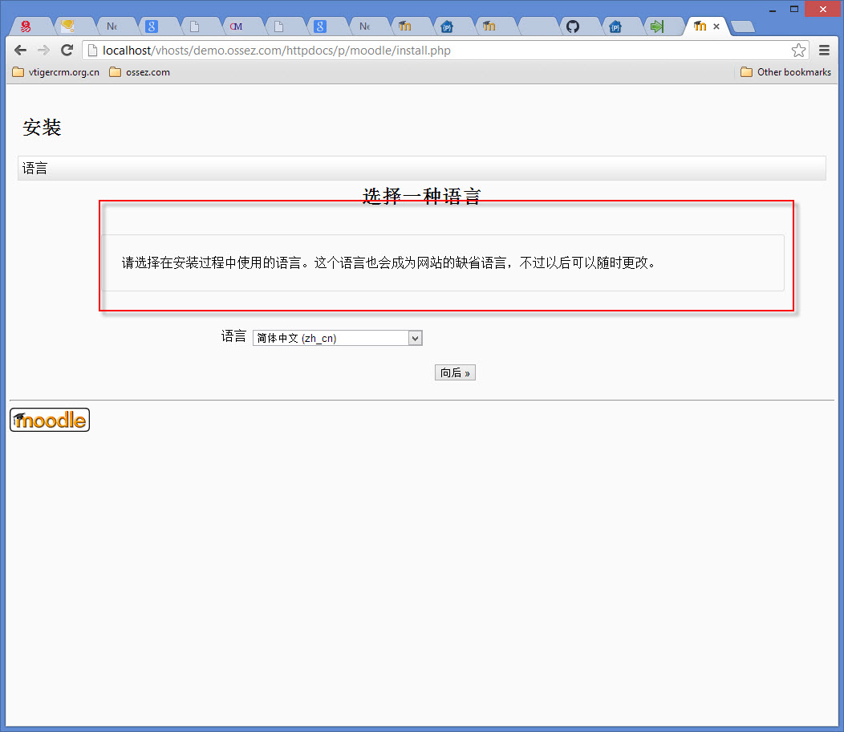Click the Moodle logo at page bottom
This screenshot has width=844, height=732.
coord(50,420)
